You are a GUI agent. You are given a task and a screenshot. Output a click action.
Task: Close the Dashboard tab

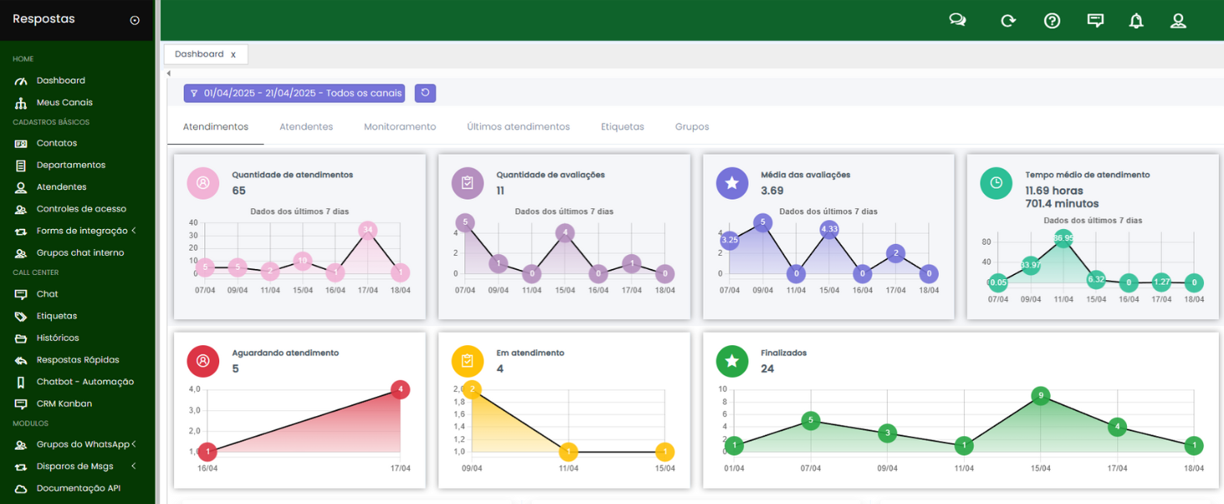tap(233, 55)
